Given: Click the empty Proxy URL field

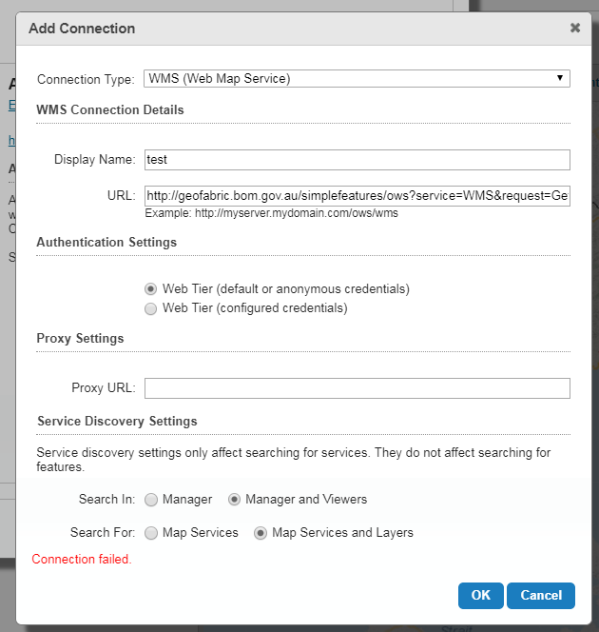Looking at the screenshot, I should (357, 388).
